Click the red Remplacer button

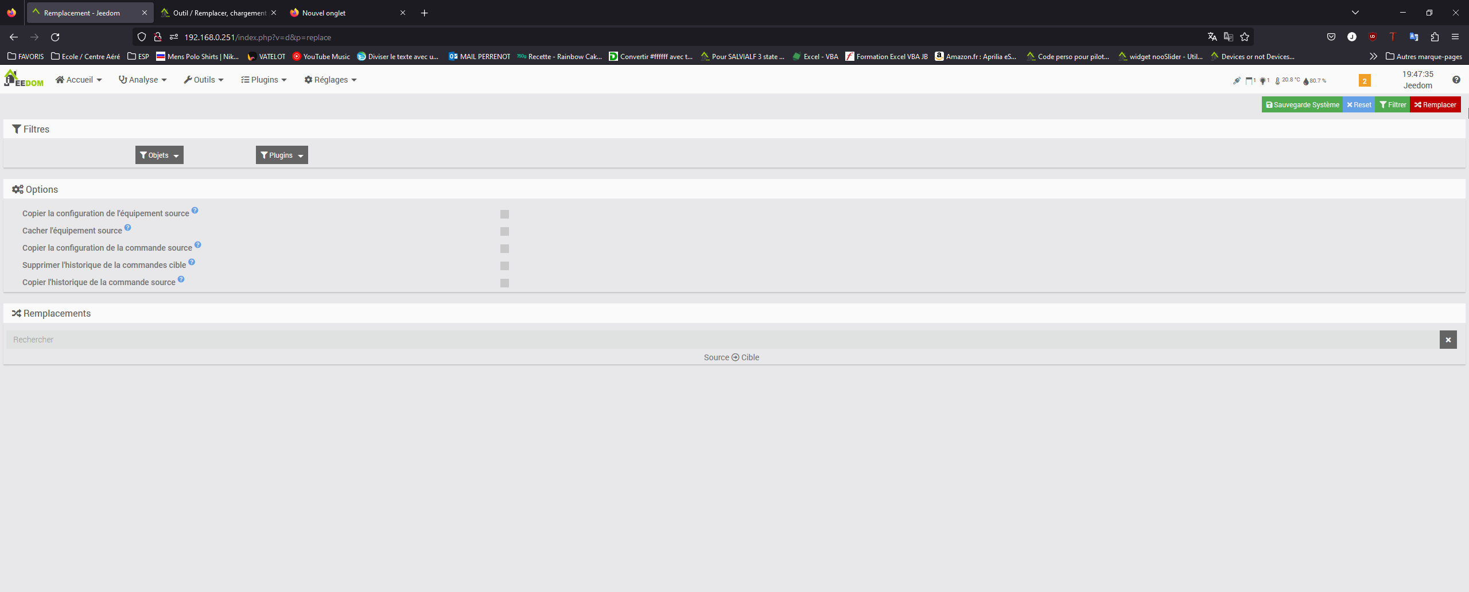pyautogui.click(x=1435, y=105)
